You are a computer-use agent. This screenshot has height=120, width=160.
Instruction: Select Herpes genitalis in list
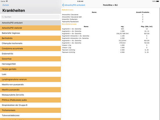point(30,69)
